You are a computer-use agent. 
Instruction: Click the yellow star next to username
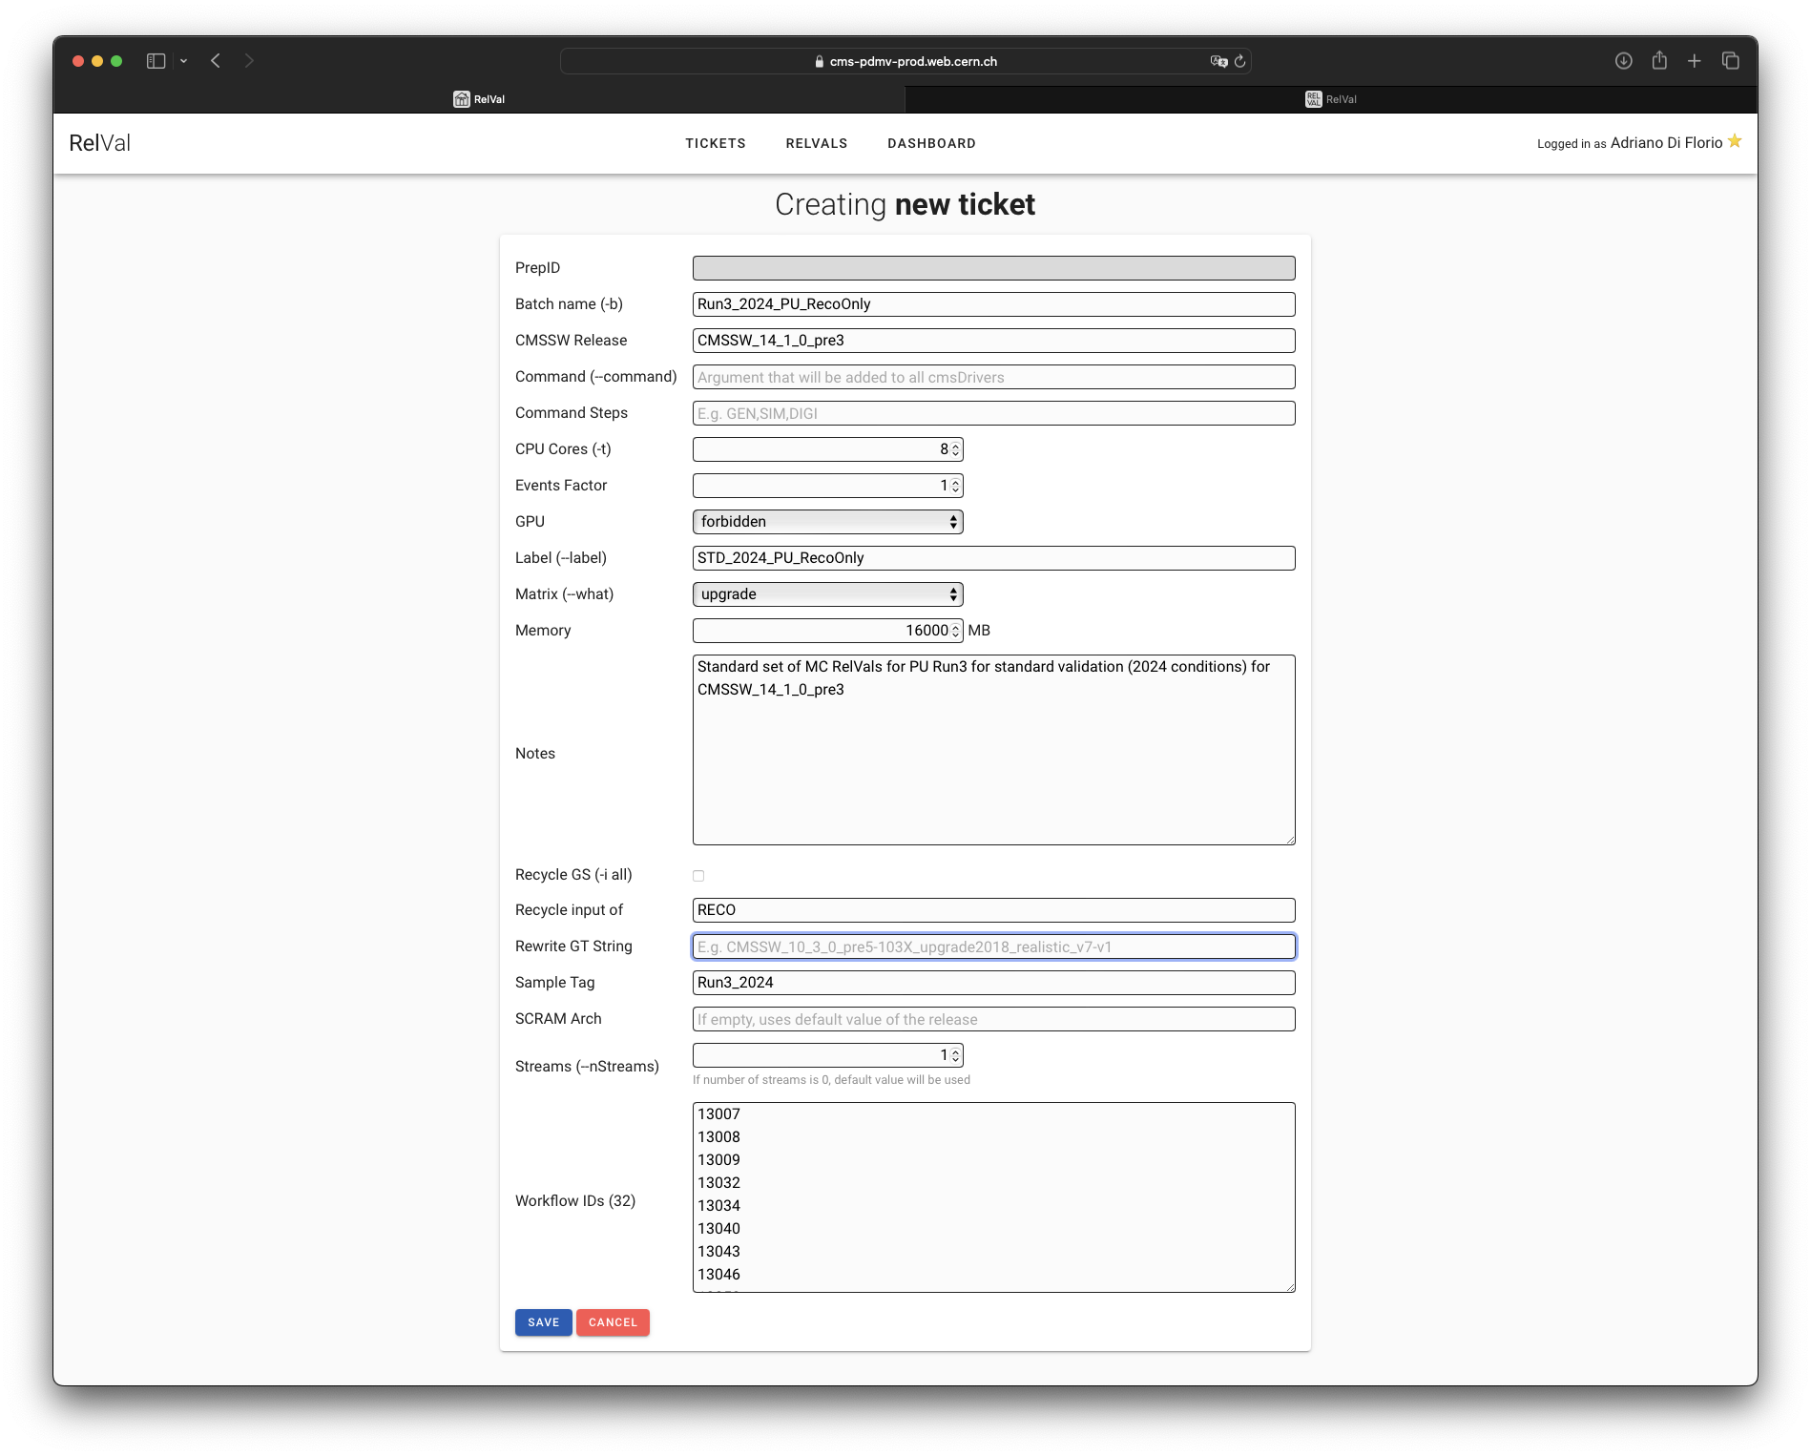click(x=1735, y=142)
